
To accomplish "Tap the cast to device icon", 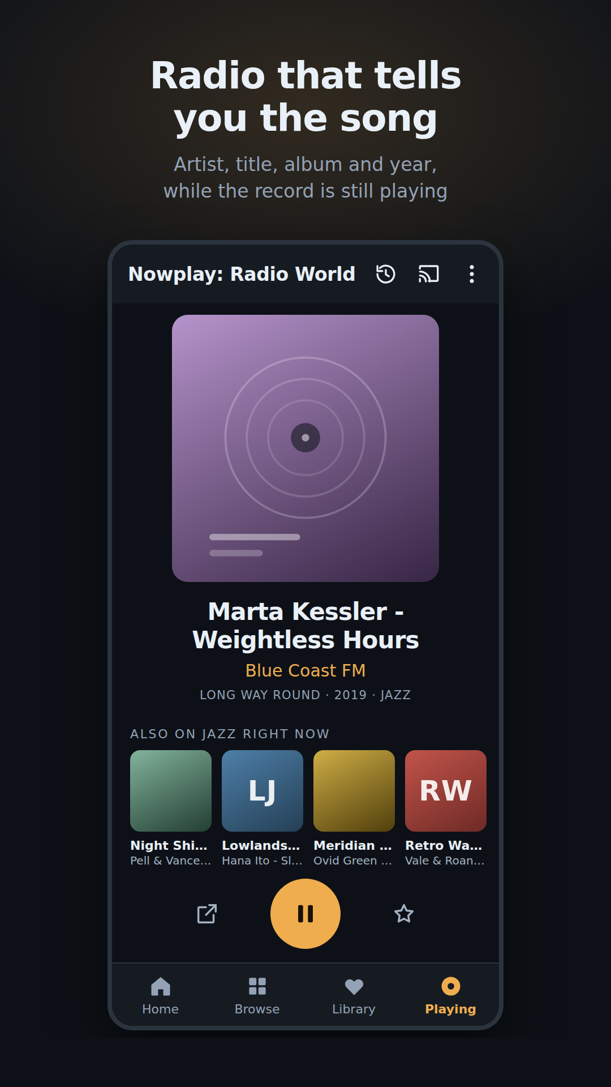I will [x=429, y=274].
